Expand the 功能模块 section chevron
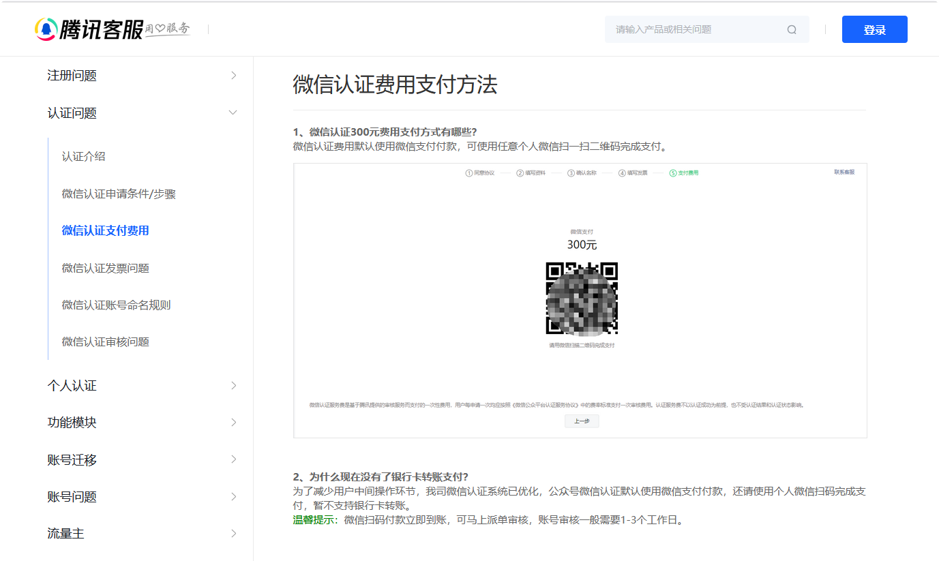 pyautogui.click(x=233, y=423)
